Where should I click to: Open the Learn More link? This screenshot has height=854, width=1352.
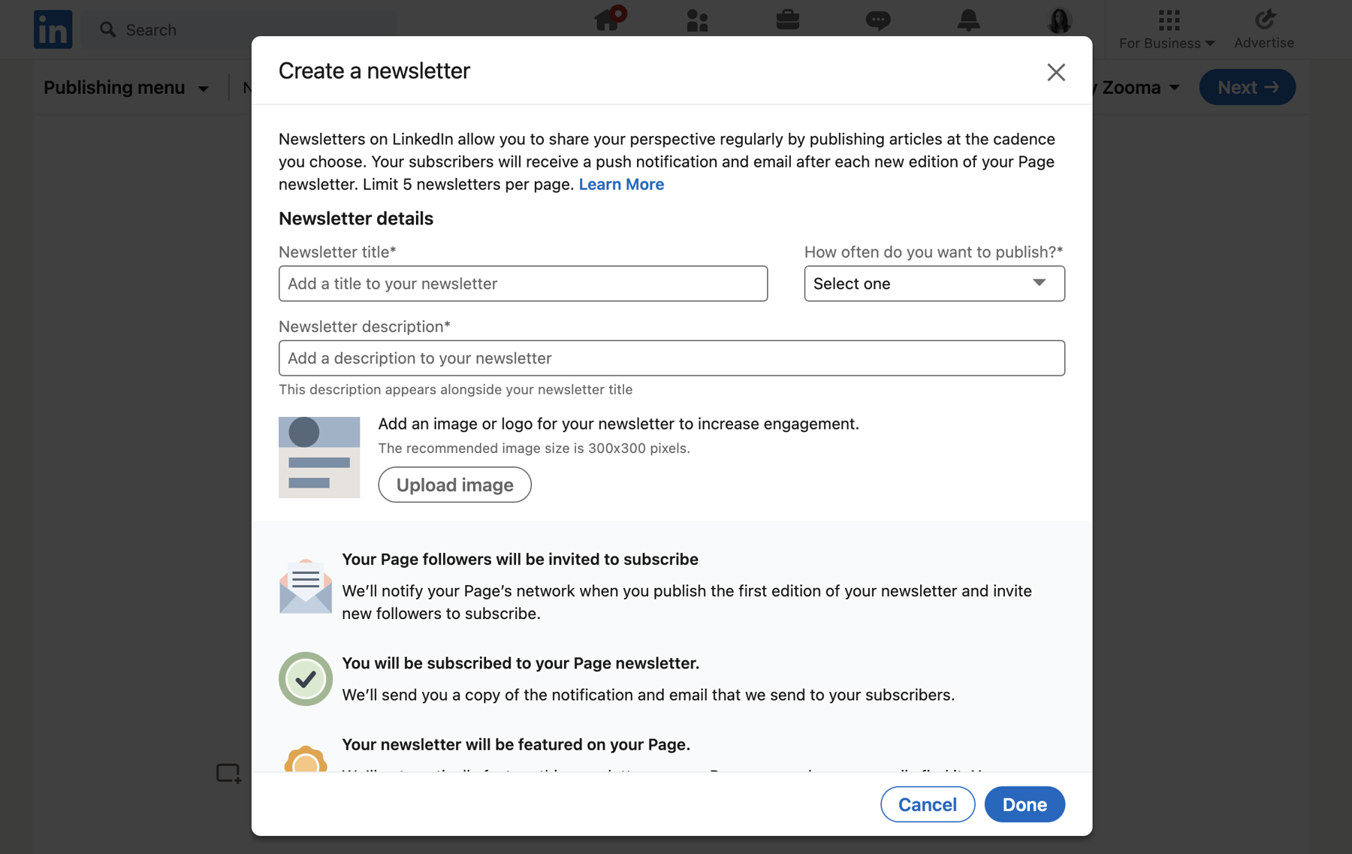pos(621,184)
